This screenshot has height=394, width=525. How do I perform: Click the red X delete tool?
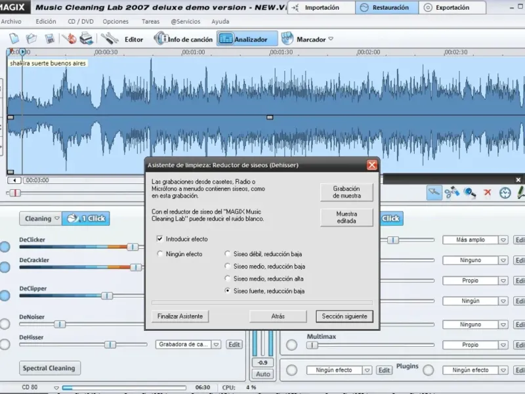tap(487, 192)
